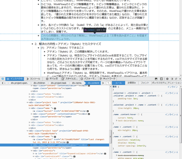The image size is (182, 159).
Task: Open developer toolbox settings gear
Action: [167, 79]
